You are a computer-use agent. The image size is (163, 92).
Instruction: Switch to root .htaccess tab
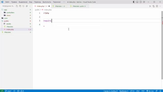pos(59,6)
